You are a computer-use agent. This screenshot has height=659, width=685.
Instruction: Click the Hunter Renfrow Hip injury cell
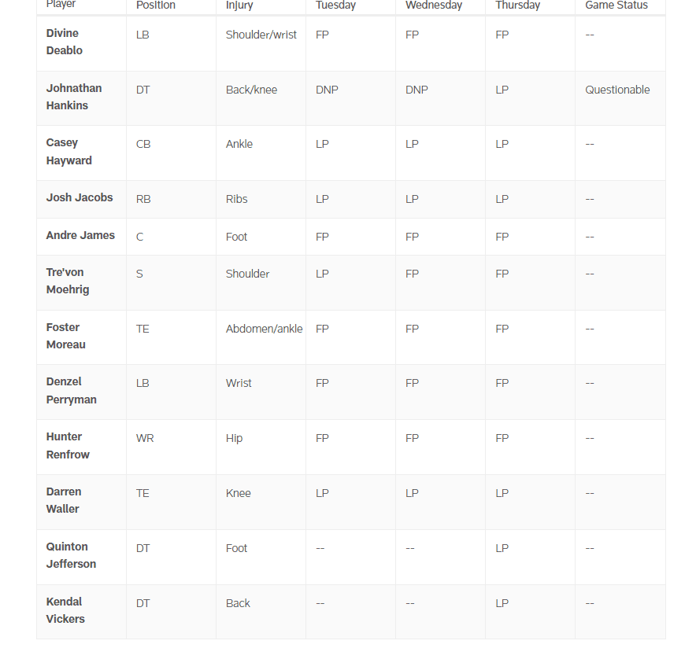pos(261,447)
